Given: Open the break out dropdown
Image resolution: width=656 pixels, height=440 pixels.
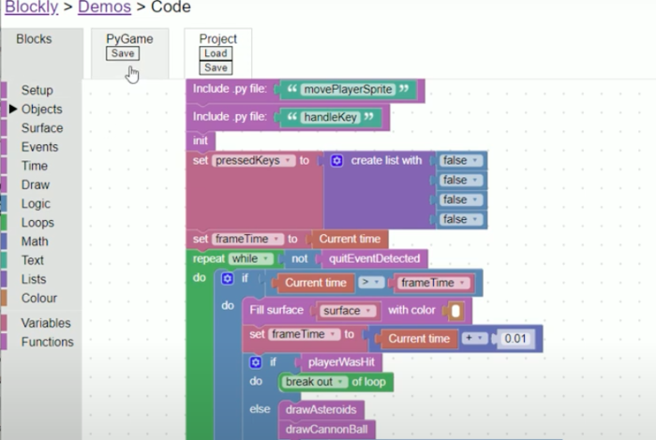Looking at the screenshot, I should coord(316,382).
